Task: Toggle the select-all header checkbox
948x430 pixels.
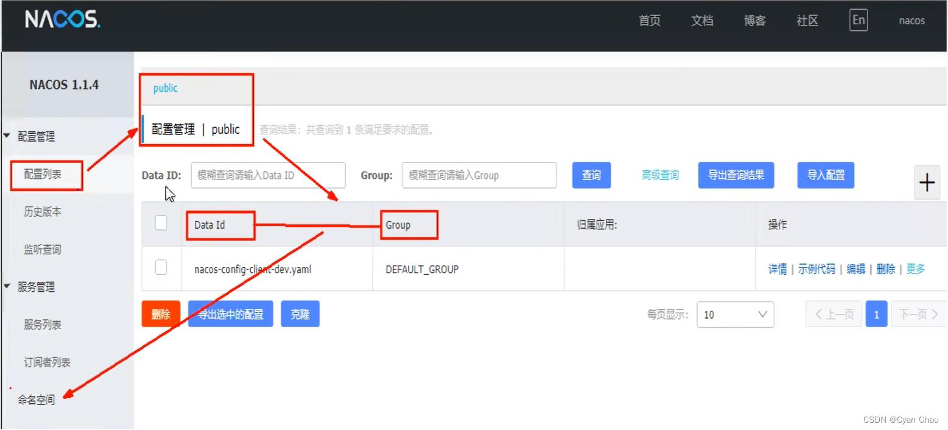Action: [x=161, y=223]
